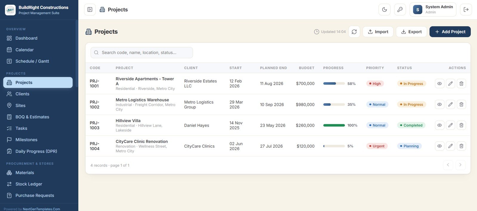The image size is (477, 211).
Task: Open the NextGenTemplates.Com link
Action: (x=41, y=209)
